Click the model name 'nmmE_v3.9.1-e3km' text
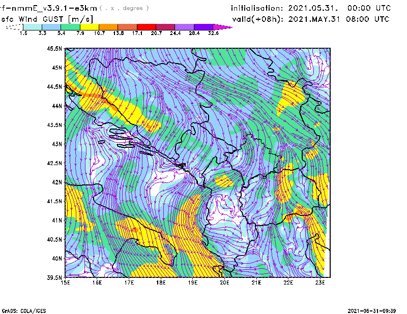The image size is (407, 314). point(54,8)
